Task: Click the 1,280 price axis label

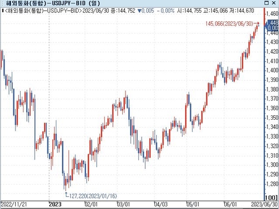Action: coord(272,184)
